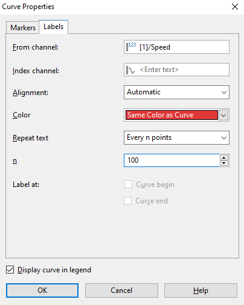Viewport: 244px width, 305px height.
Task: Close the Curve Properties dialog
Action: (235, 7)
